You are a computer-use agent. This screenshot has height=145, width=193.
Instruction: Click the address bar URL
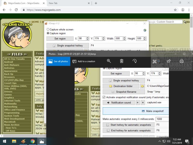point(44,10)
